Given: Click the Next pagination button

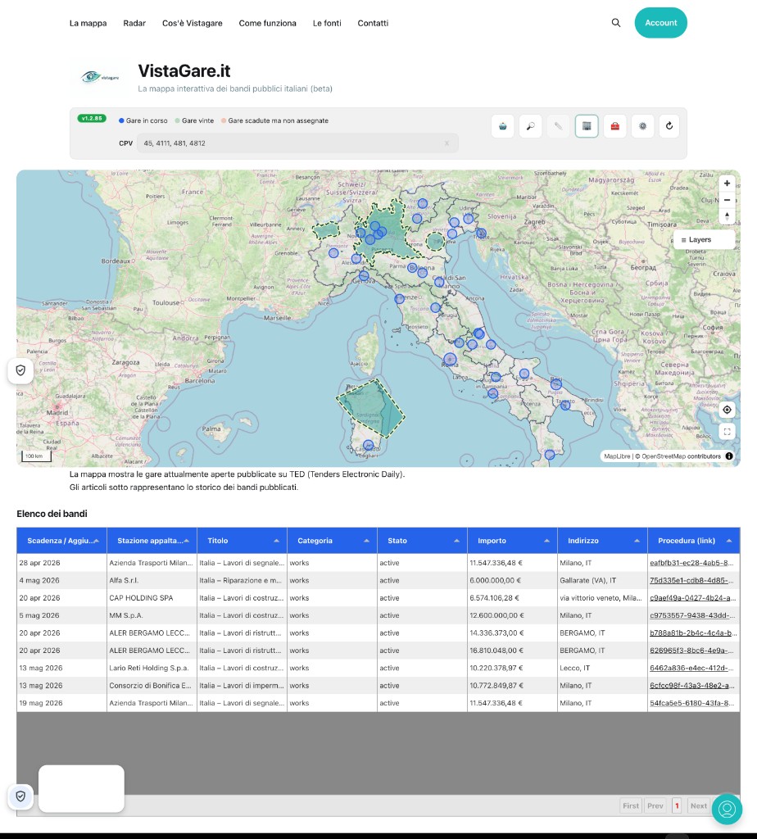Looking at the screenshot, I should point(699,806).
